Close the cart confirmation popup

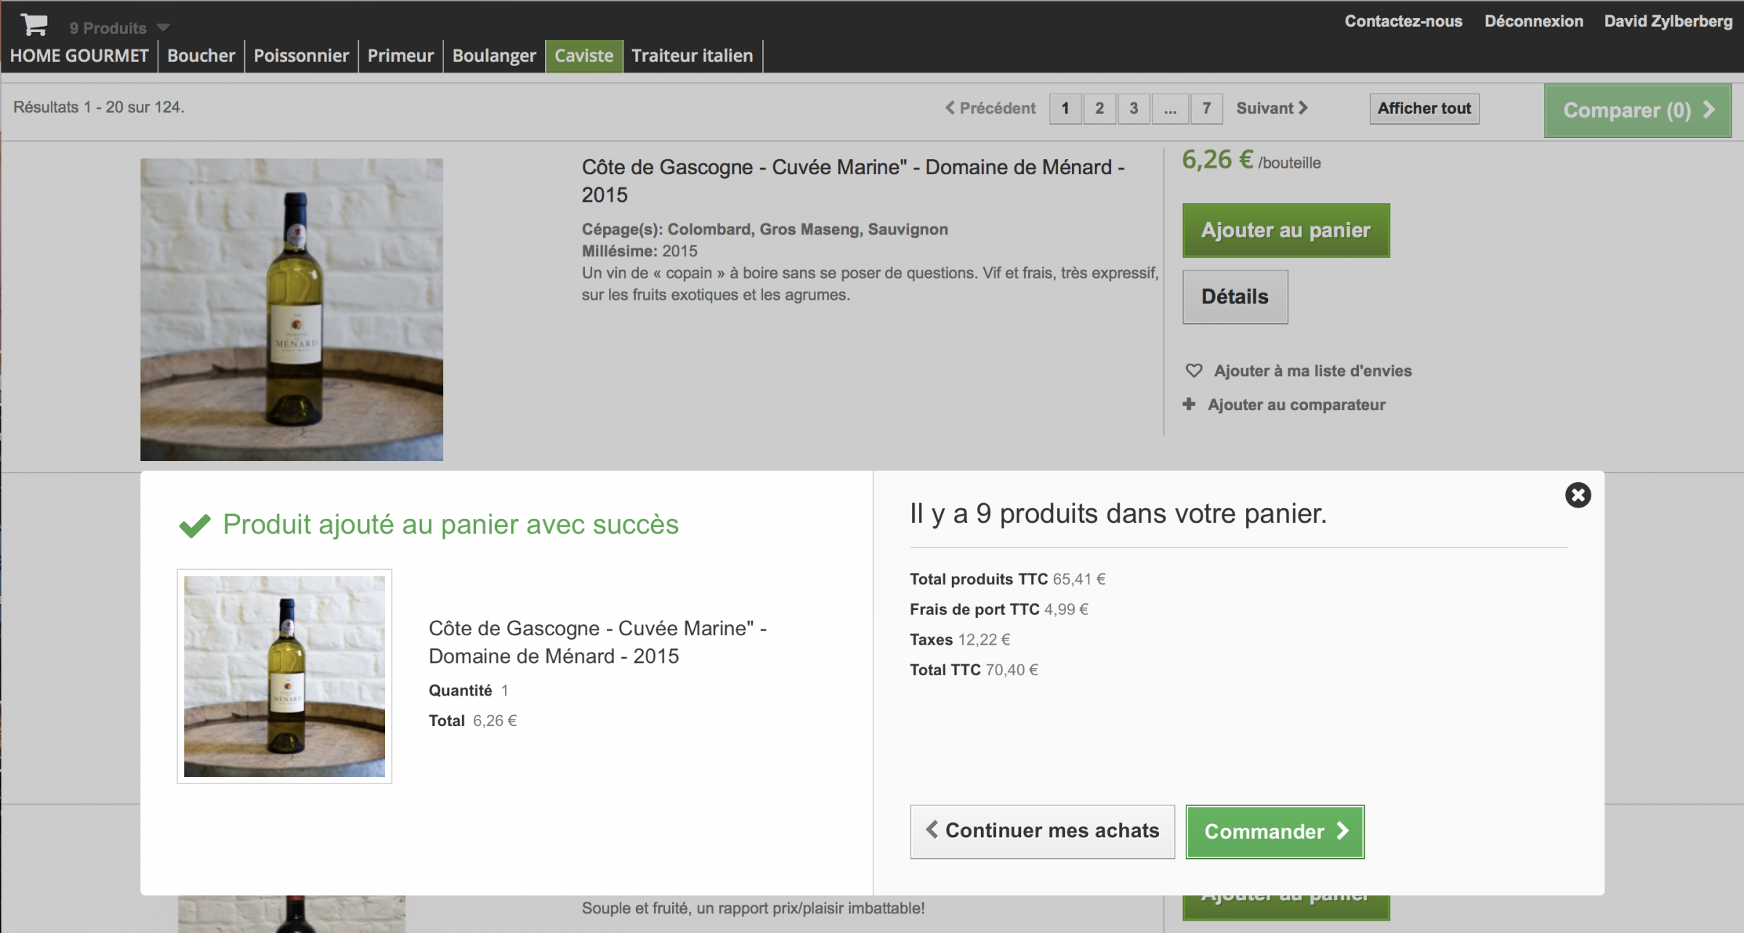(1578, 495)
